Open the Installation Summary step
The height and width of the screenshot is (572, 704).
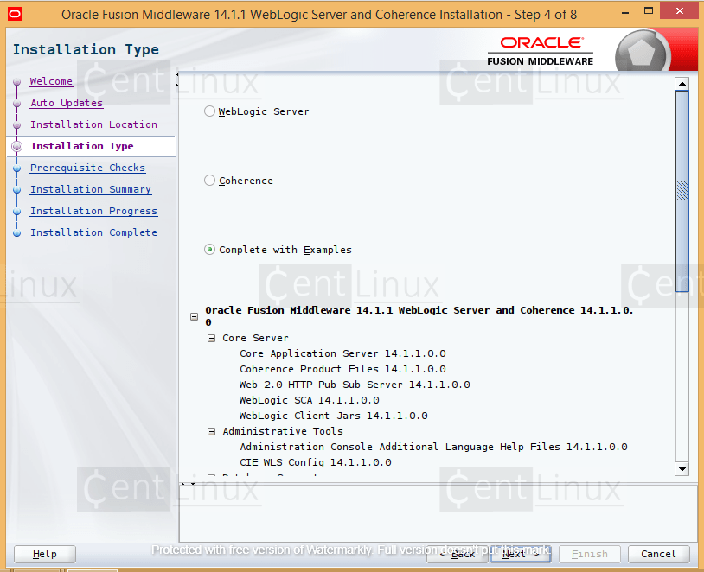coord(91,189)
